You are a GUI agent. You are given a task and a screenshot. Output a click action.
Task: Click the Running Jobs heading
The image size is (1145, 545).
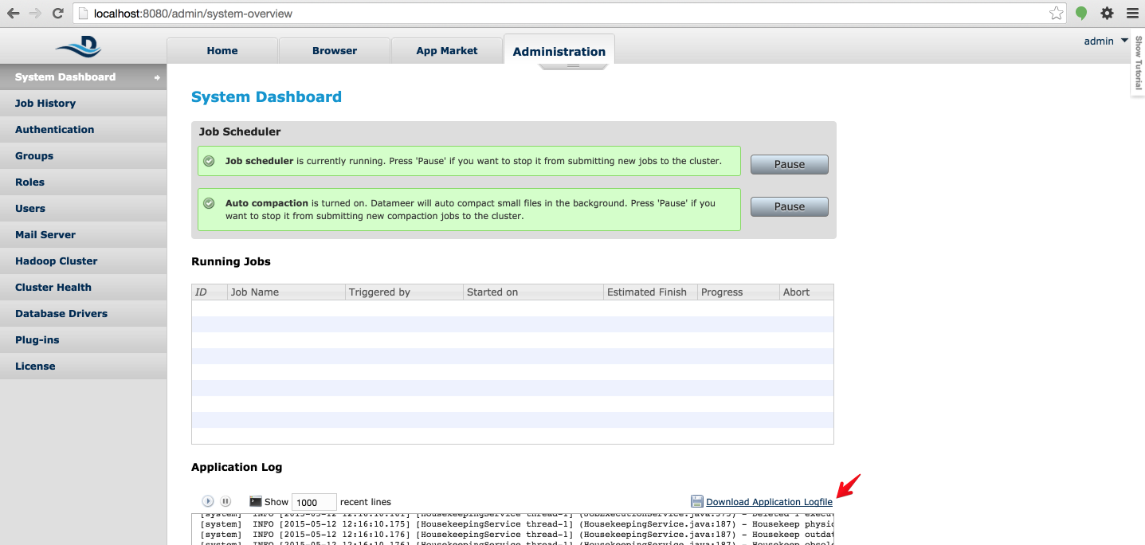[231, 261]
